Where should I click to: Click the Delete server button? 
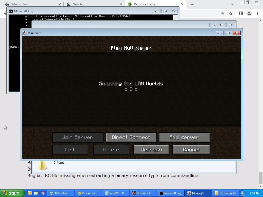coord(111,150)
